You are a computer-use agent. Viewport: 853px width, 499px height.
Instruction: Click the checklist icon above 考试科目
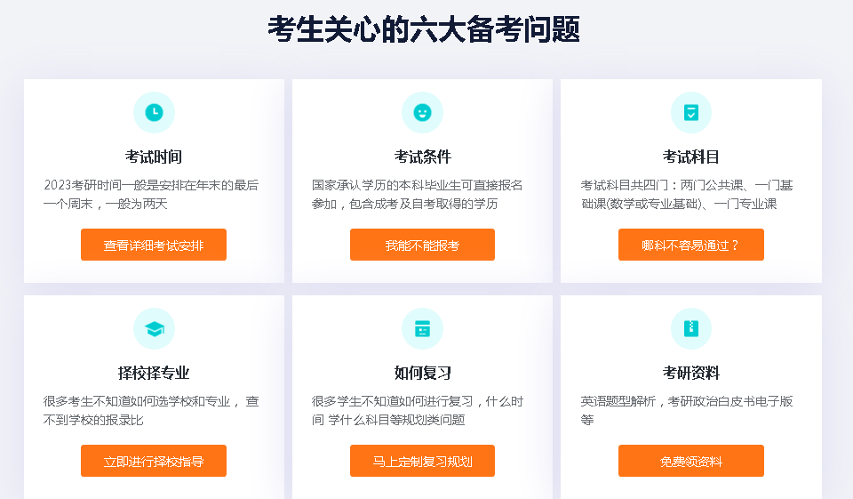coord(691,113)
